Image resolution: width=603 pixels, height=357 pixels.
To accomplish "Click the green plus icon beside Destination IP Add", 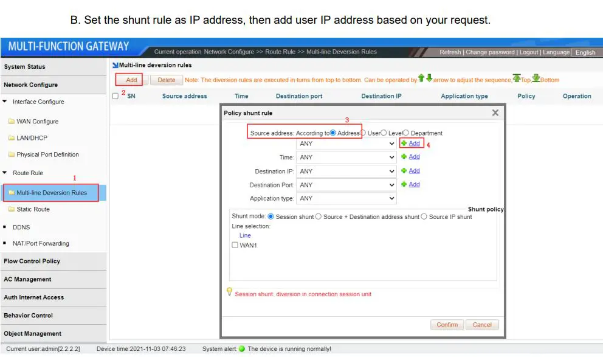I will coord(404,170).
